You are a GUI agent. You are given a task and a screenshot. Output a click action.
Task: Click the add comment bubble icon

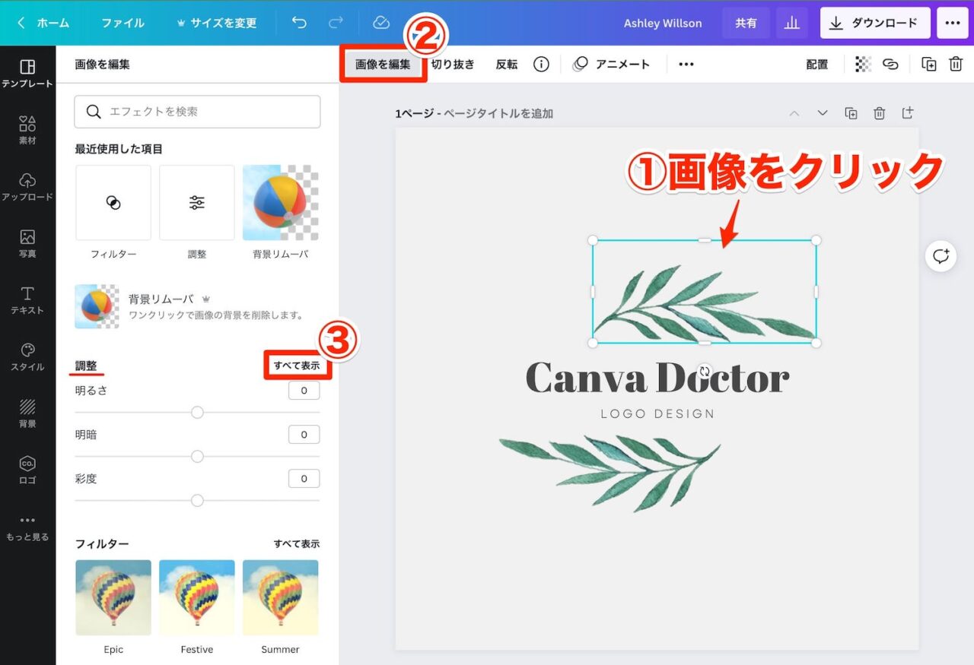point(941,256)
